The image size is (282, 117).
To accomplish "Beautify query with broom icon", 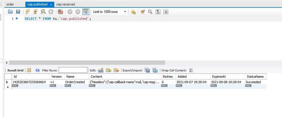I will click(143, 12).
